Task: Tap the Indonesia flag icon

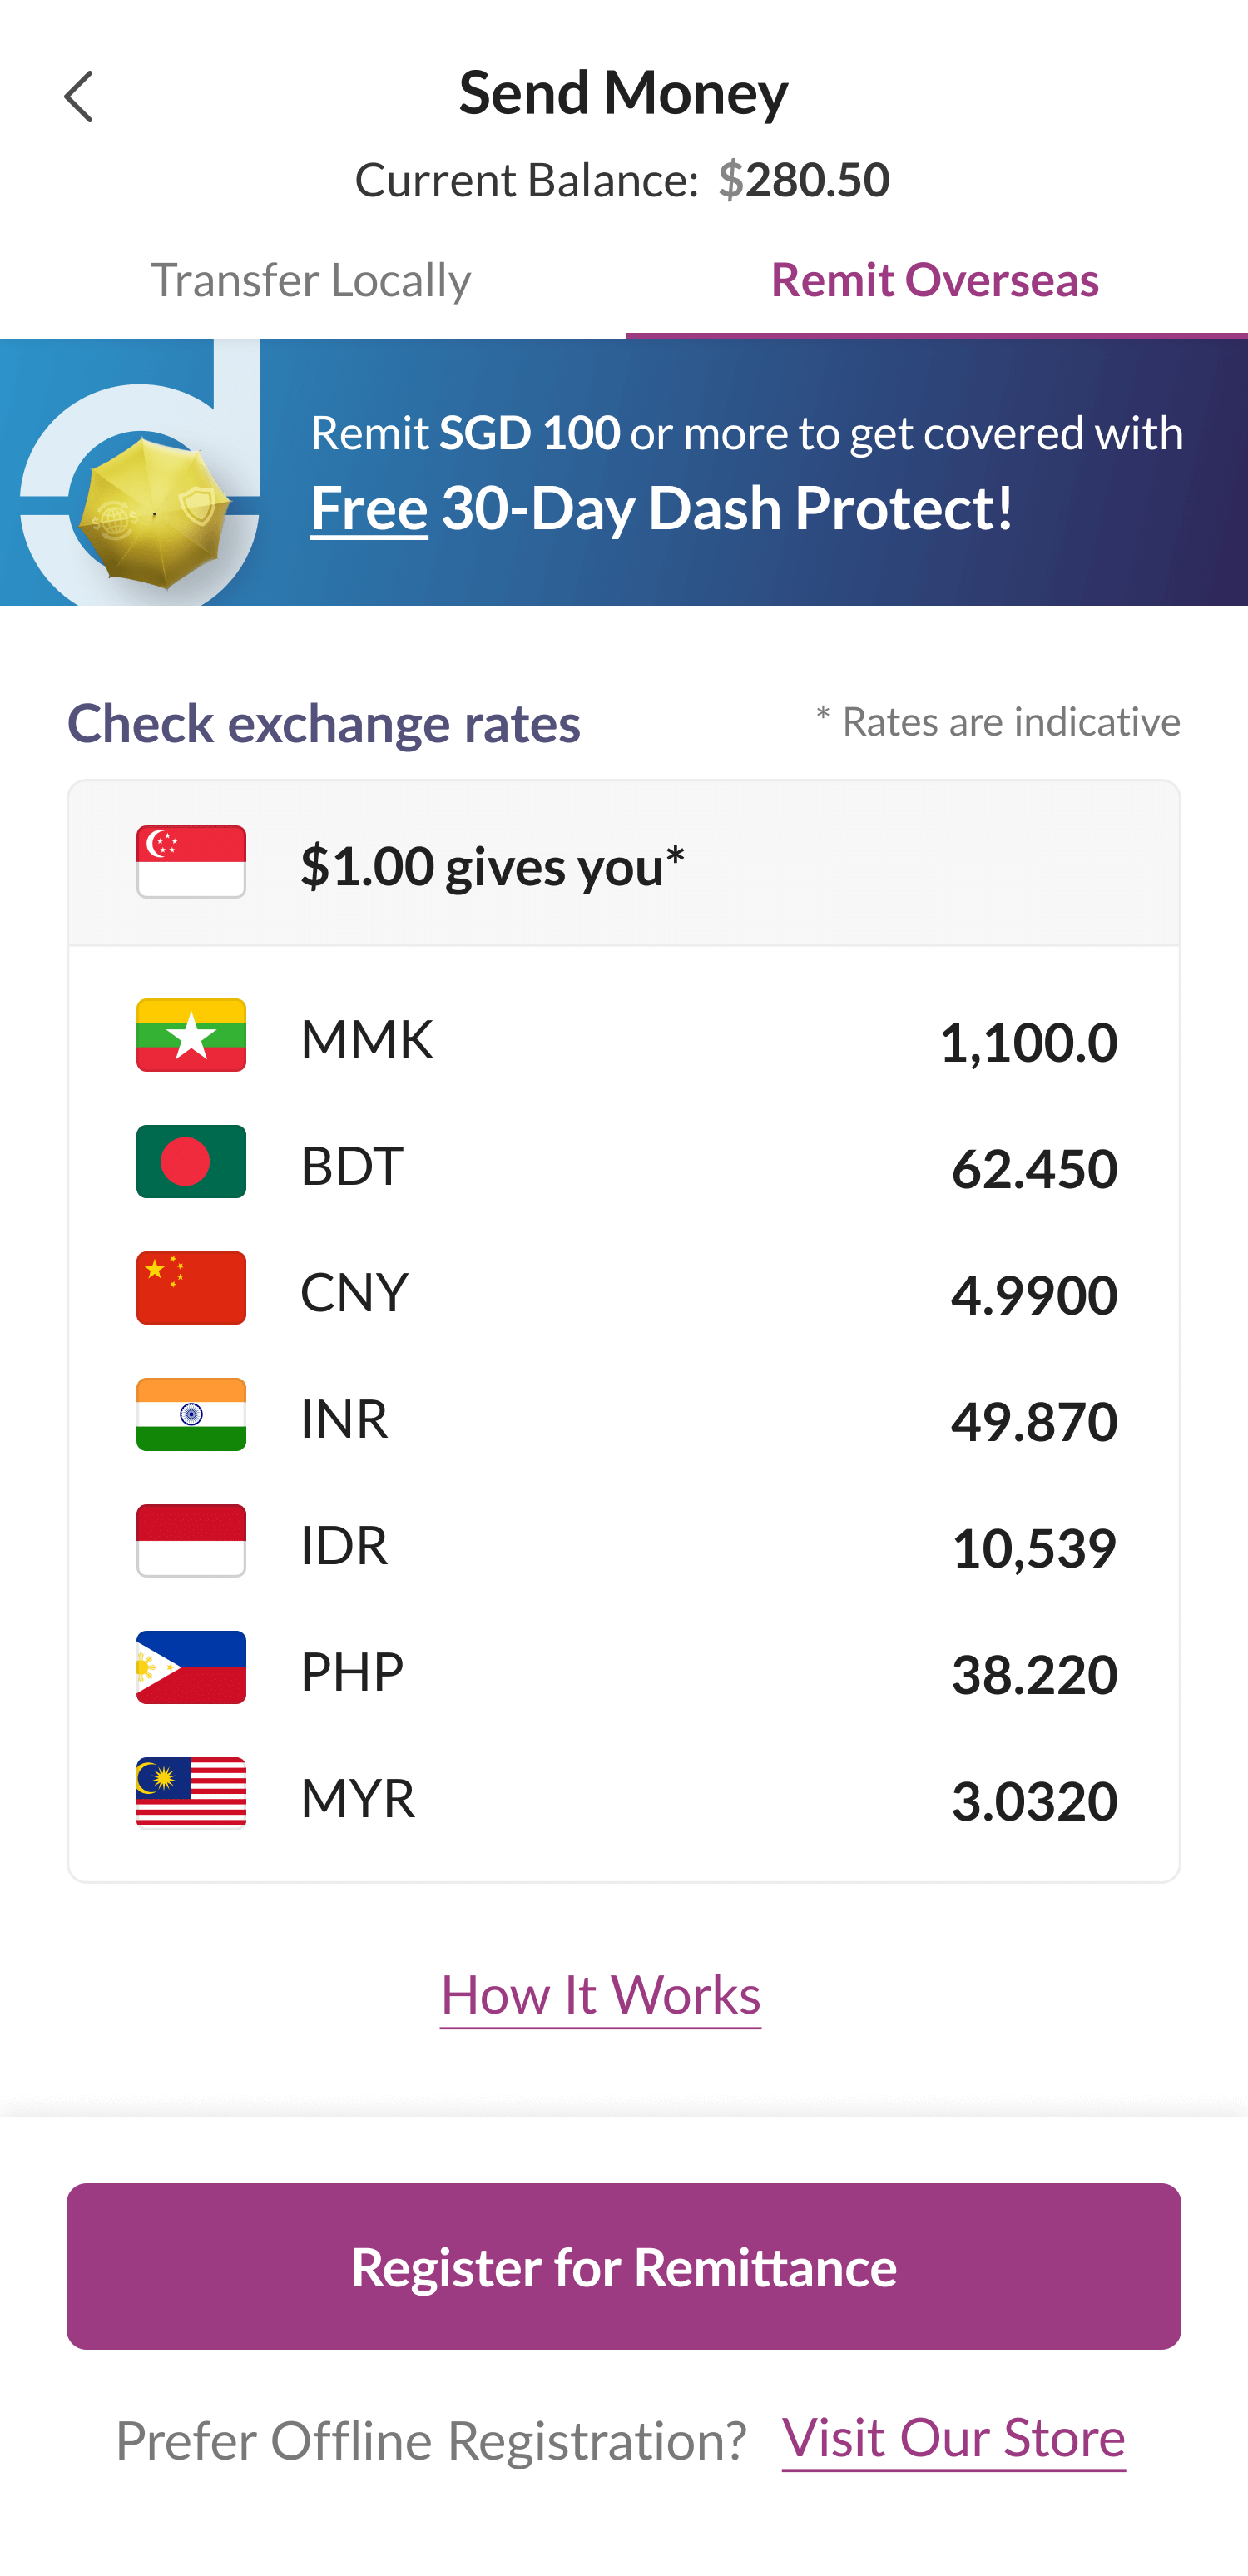Action: (x=191, y=1541)
